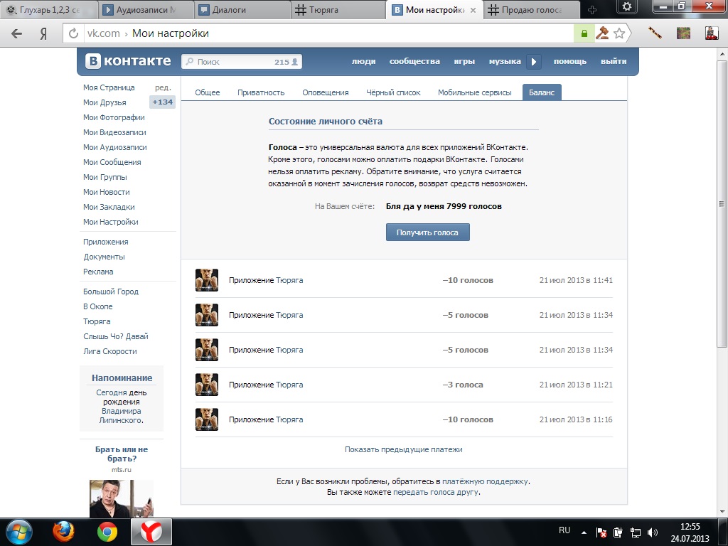The width and height of the screenshot is (728, 546).
Task: Open Мои Фотографии sidebar link
Action: pos(114,117)
